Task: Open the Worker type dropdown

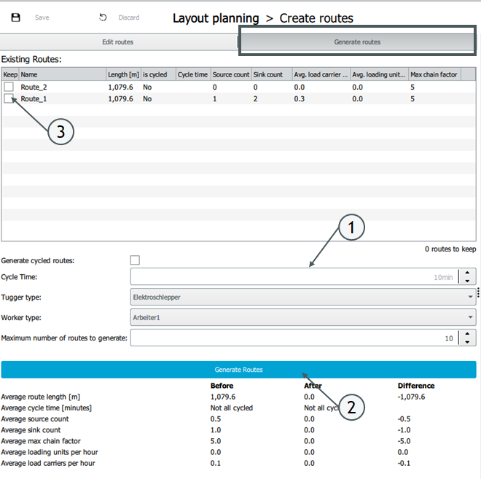Action: tap(303, 318)
